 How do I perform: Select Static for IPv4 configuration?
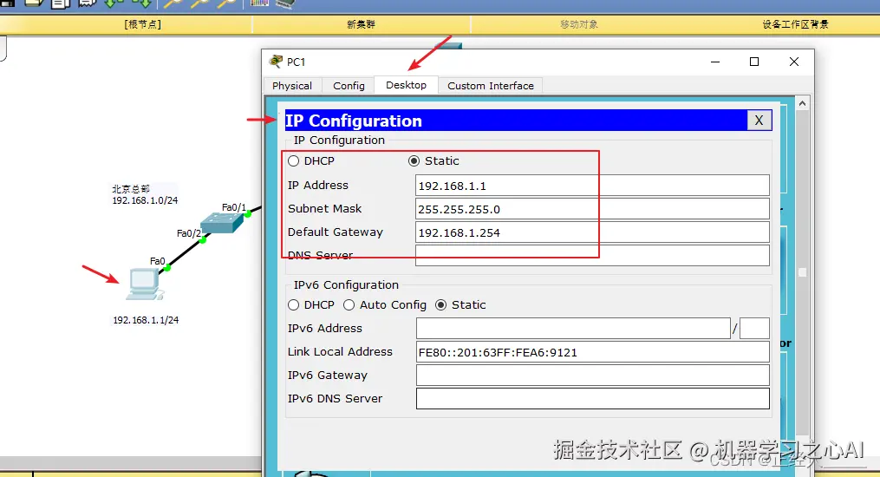[414, 161]
